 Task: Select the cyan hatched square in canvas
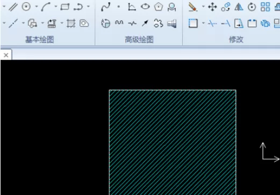173,142
